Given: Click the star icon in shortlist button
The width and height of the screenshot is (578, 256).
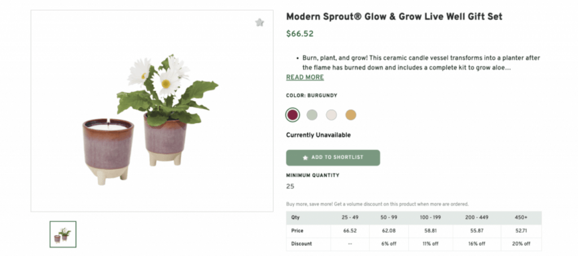Looking at the screenshot, I should pos(305,158).
